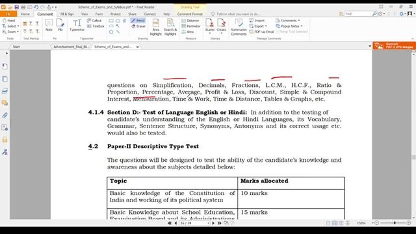The image size is (416, 234).
Task: Click FDF via Email
Action: [x=261, y=32]
